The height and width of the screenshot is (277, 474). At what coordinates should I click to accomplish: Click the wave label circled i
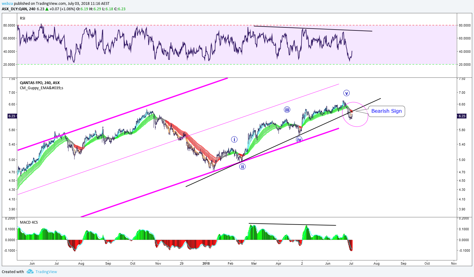point(234,140)
